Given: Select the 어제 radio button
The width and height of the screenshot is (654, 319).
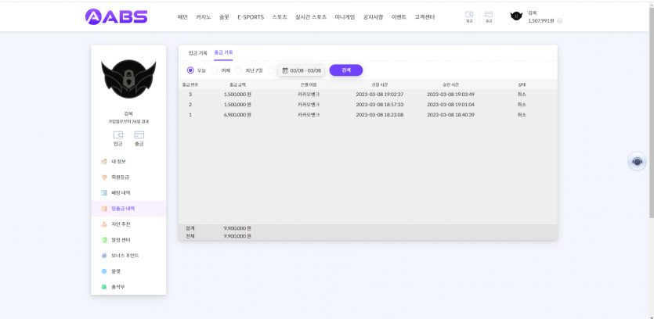Looking at the screenshot, I should point(215,70).
